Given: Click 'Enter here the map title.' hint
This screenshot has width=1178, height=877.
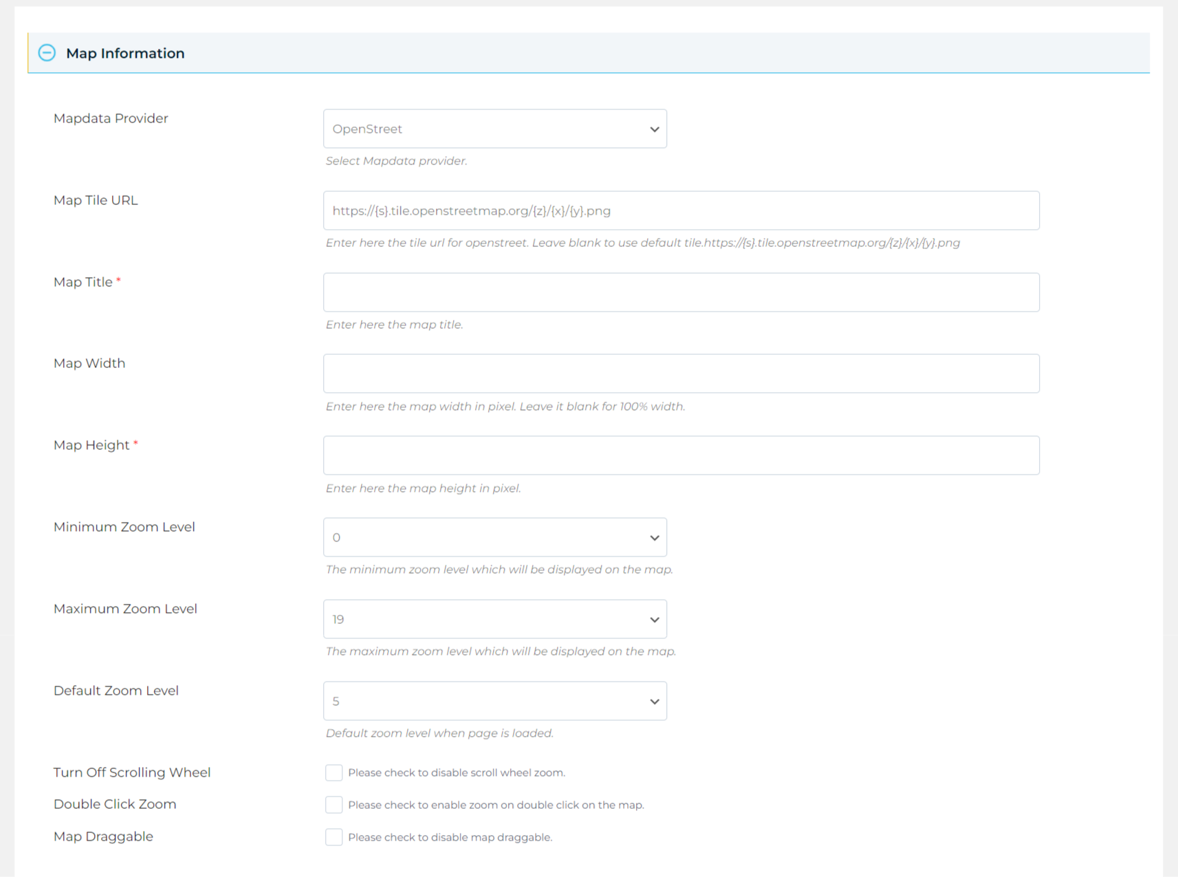Looking at the screenshot, I should coord(394,325).
